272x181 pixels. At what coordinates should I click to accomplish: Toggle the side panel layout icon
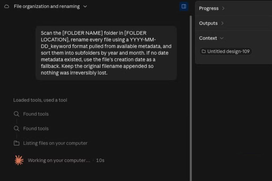pos(184,6)
